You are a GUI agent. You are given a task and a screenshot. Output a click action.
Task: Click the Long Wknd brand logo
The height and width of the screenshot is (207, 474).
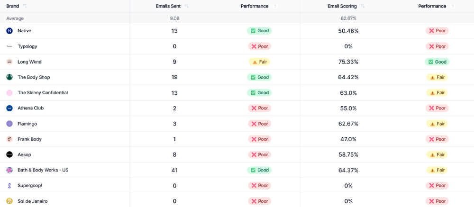pos(9,62)
